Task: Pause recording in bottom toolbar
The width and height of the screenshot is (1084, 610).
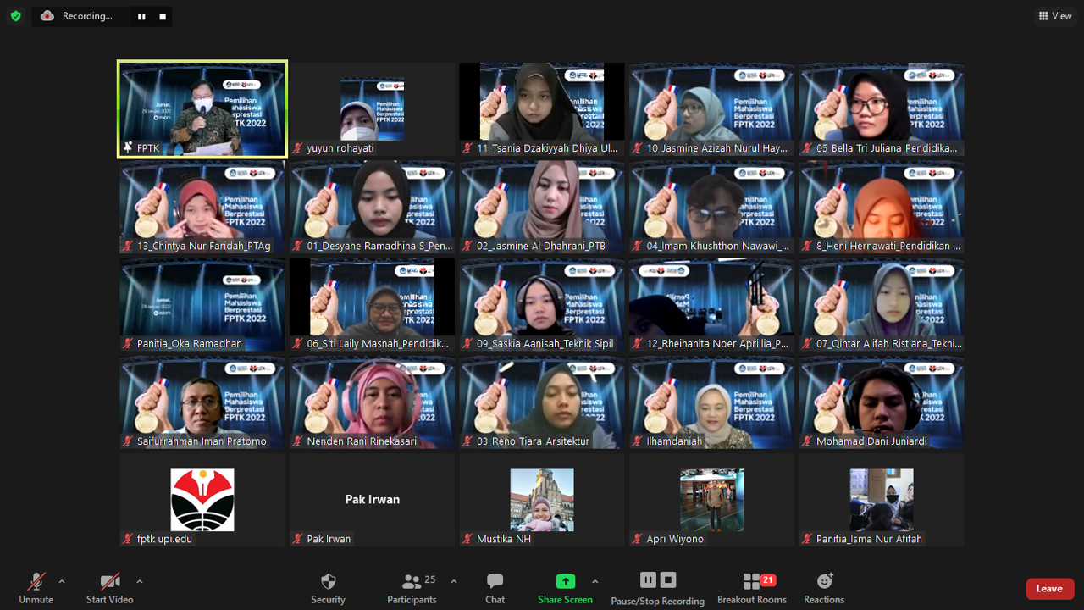Action: click(648, 579)
